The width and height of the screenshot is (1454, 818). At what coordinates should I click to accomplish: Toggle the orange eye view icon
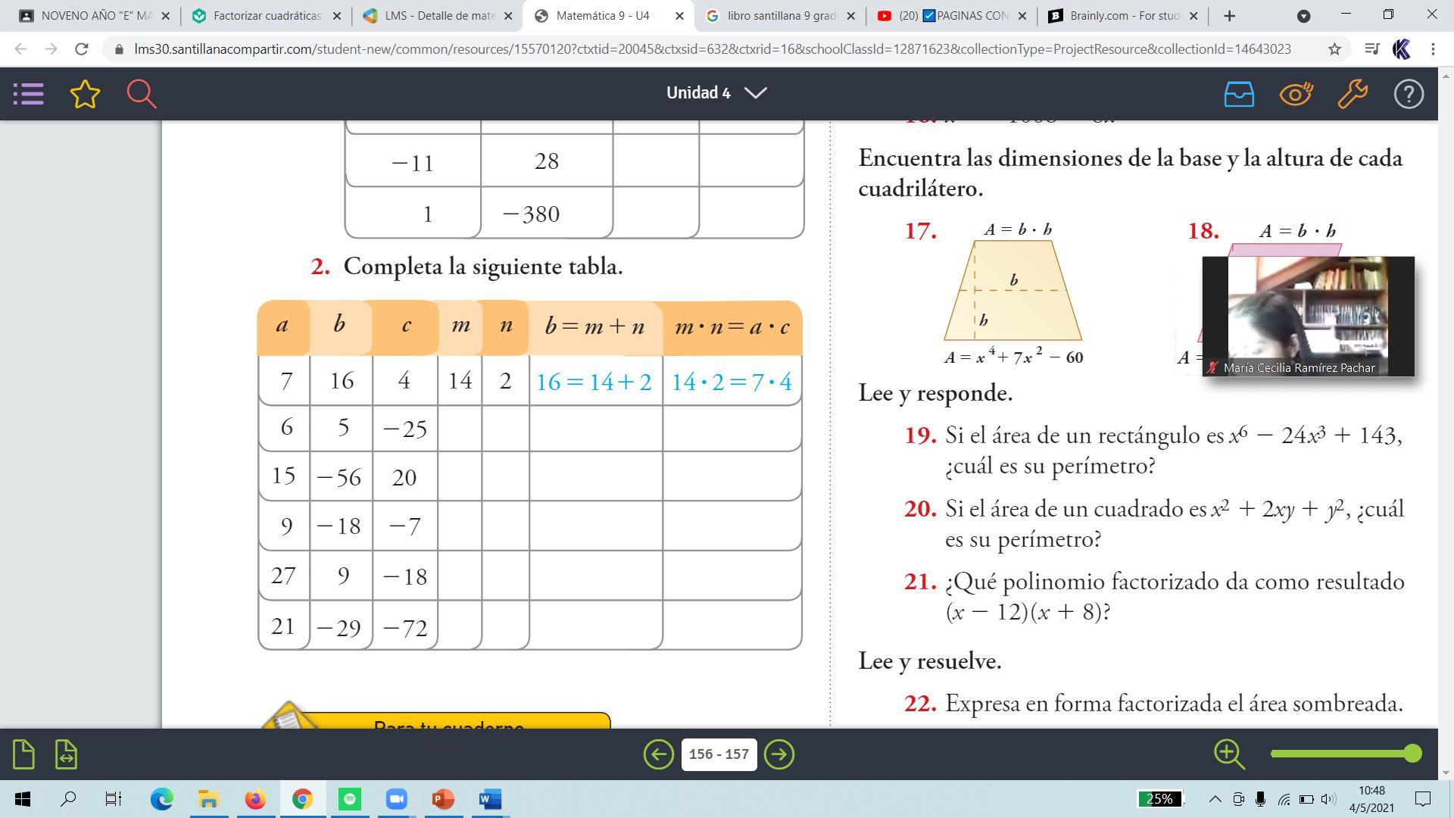pyautogui.click(x=1296, y=94)
